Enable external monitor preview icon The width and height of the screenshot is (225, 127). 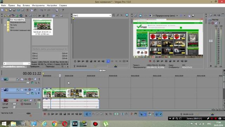[141, 16]
